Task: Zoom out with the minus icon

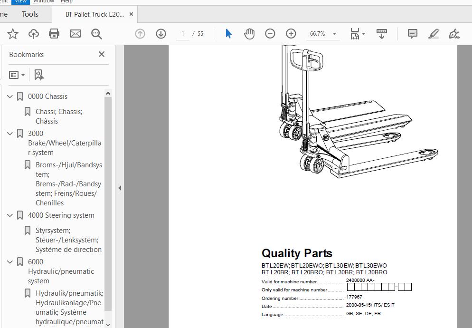Action: point(270,34)
